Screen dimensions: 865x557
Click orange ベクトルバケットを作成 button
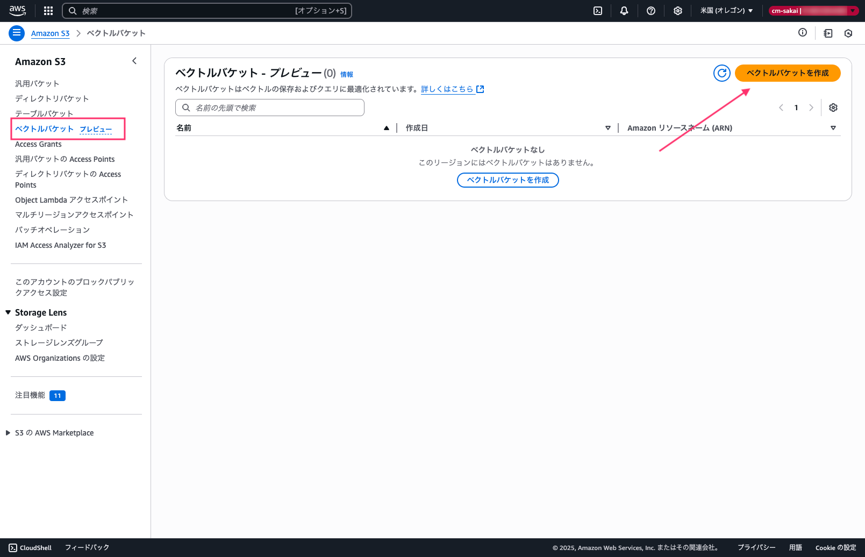[x=788, y=73]
